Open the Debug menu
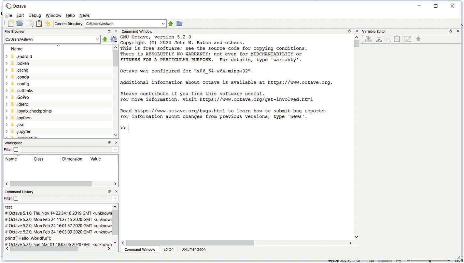 pyautogui.click(x=35, y=15)
